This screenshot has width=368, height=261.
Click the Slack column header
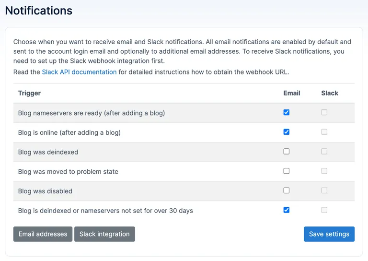click(x=330, y=93)
